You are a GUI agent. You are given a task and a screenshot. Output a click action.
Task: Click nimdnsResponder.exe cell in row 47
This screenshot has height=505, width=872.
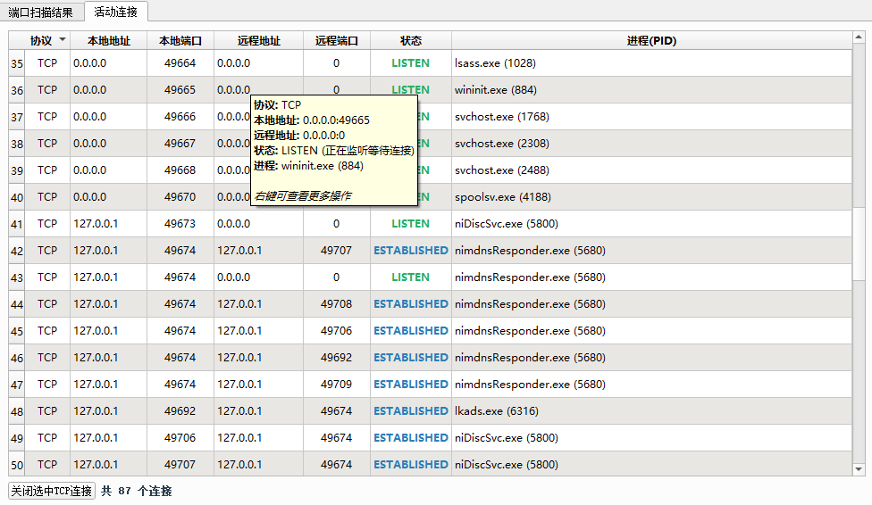[652, 385]
